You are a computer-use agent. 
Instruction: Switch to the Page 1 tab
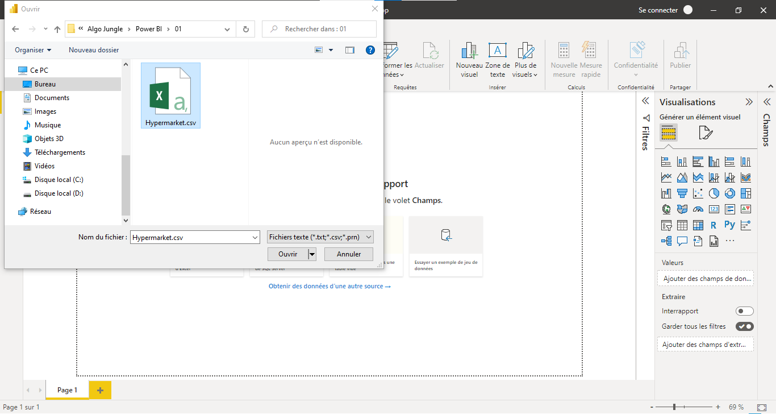click(67, 390)
